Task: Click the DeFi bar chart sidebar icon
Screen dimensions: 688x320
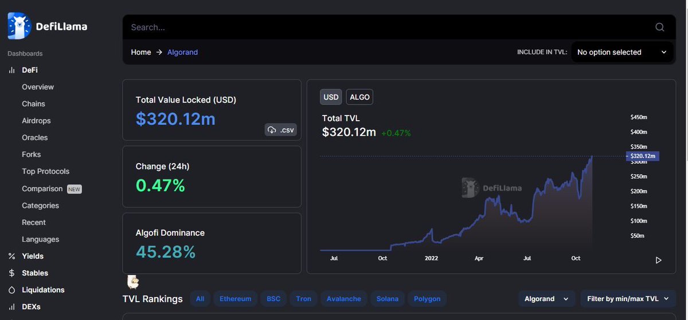Action: 12,70
